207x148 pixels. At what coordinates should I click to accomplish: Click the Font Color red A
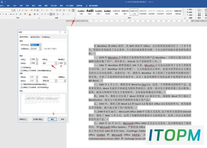pyautogui.click(x=30, y=14)
